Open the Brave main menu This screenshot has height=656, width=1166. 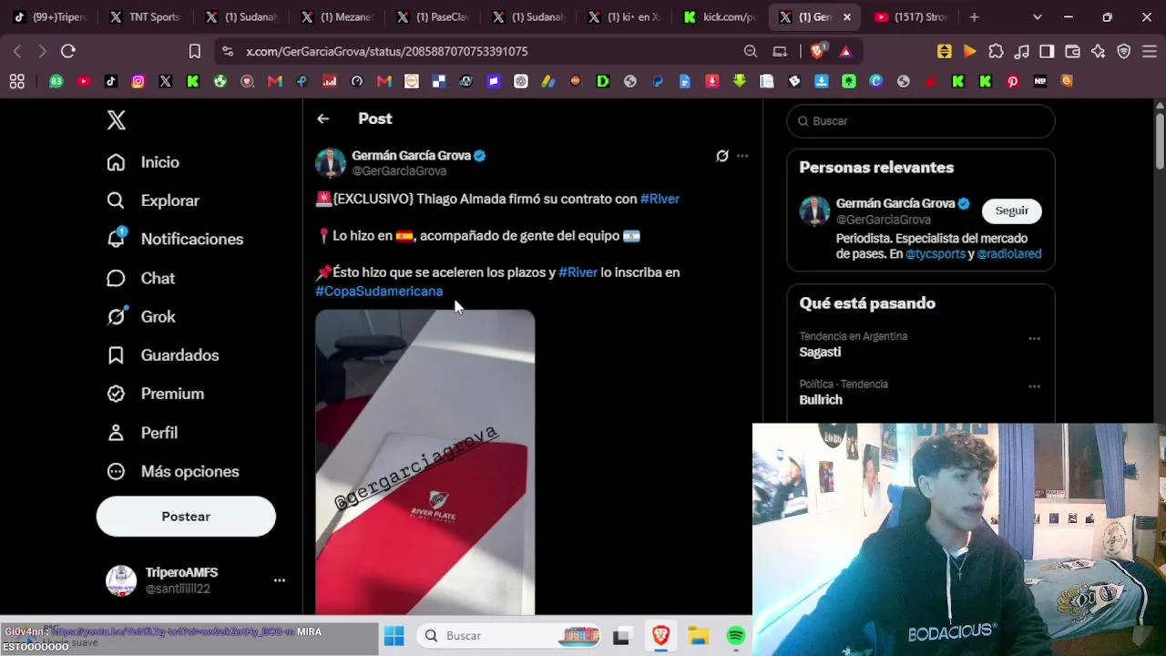pyautogui.click(x=1149, y=52)
